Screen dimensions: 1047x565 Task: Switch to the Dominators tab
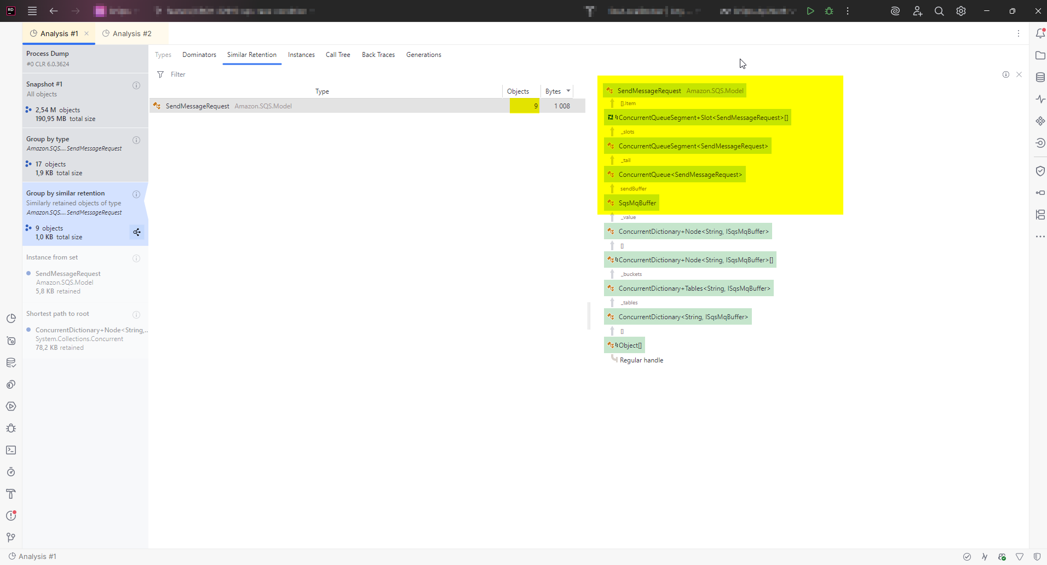click(x=199, y=55)
